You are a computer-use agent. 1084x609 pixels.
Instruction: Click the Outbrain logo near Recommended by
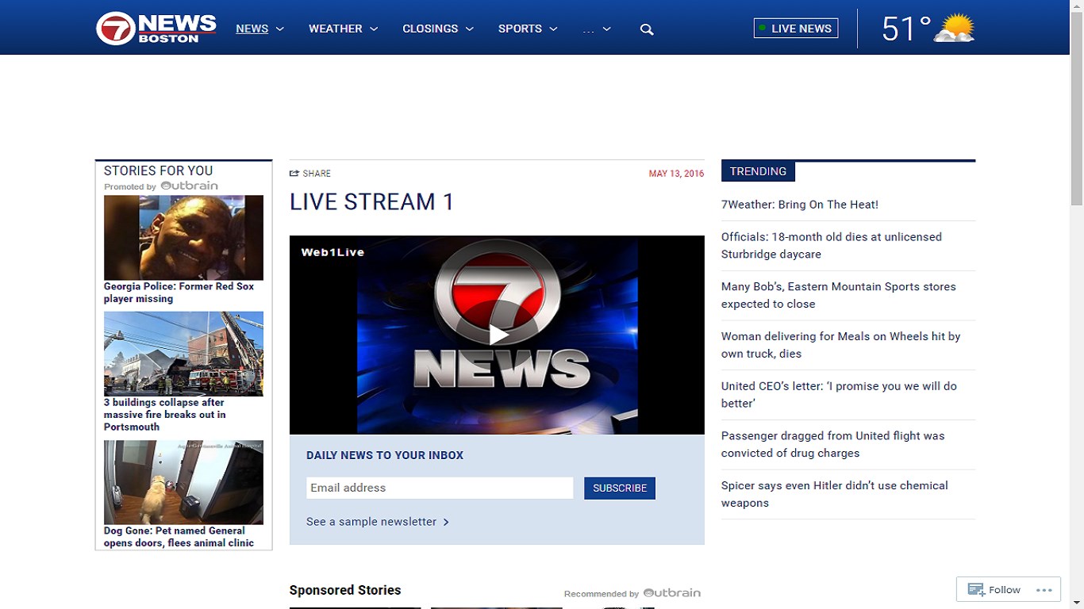[x=673, y=593]
